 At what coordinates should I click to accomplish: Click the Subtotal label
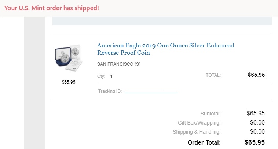(211, 114)
